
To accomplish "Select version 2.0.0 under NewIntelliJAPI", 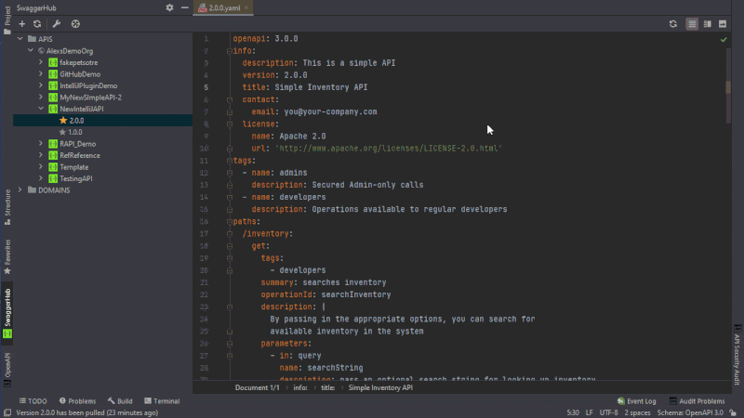I will coord(102,121).
